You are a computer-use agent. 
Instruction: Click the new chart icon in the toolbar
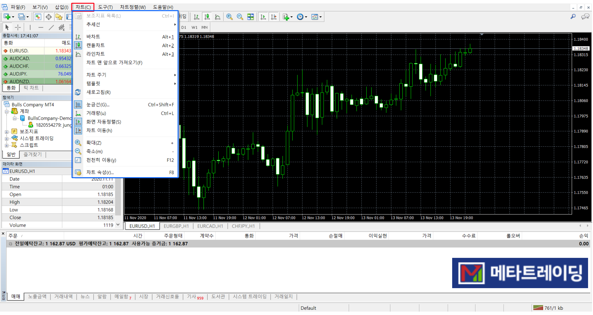[x=7, y=17]
